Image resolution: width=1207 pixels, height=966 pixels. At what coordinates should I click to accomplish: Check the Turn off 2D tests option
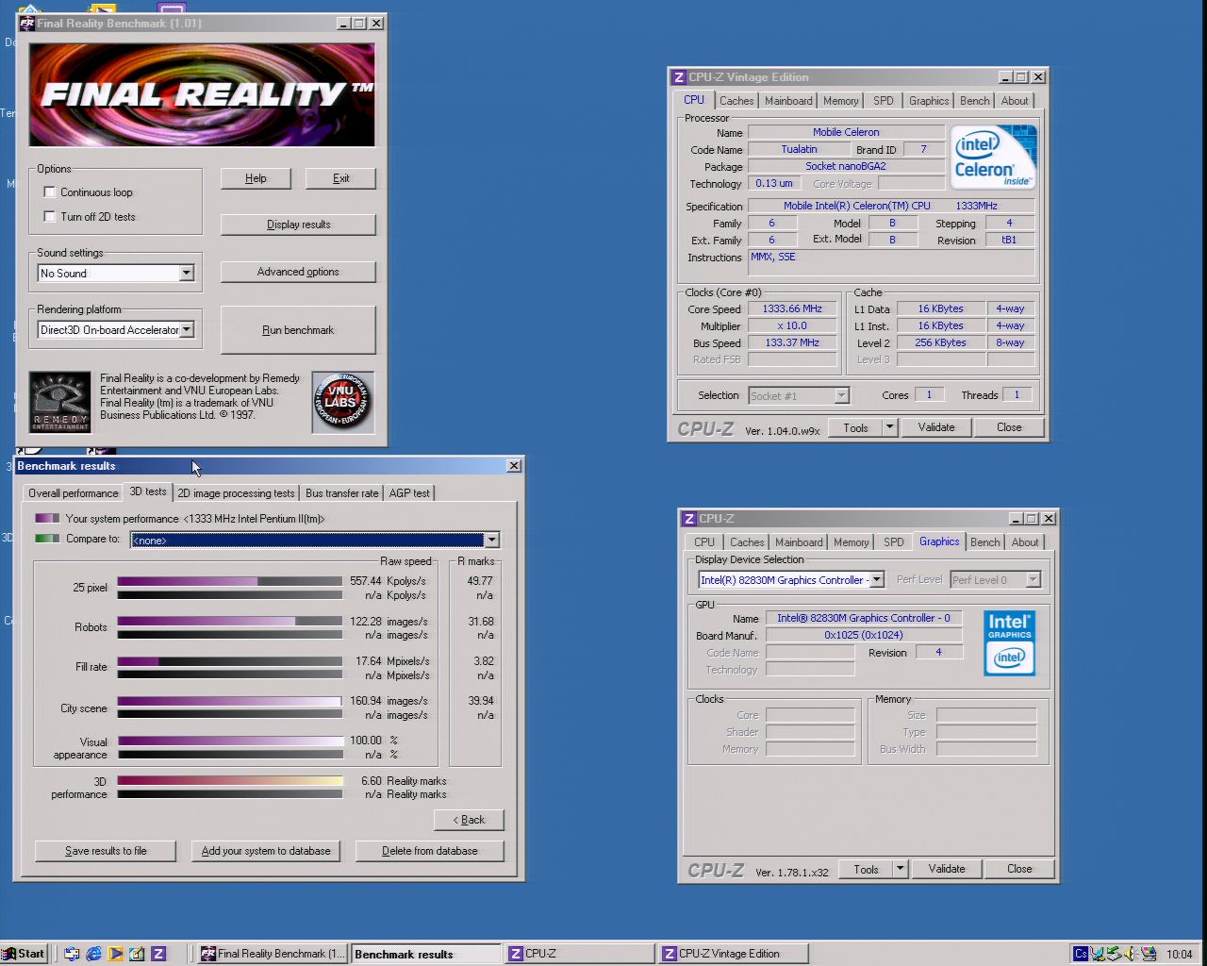pyautogui.click(x=50, y=217)
